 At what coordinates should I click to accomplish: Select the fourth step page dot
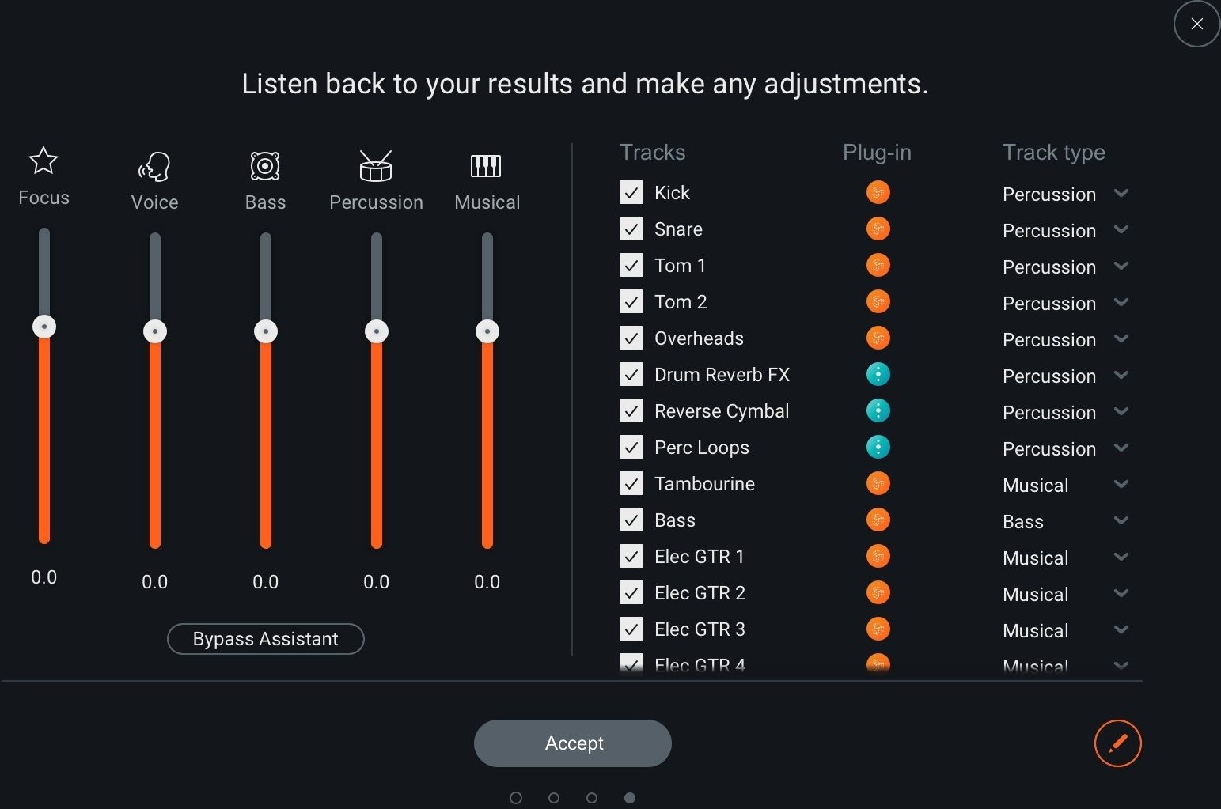pos(630,798)
